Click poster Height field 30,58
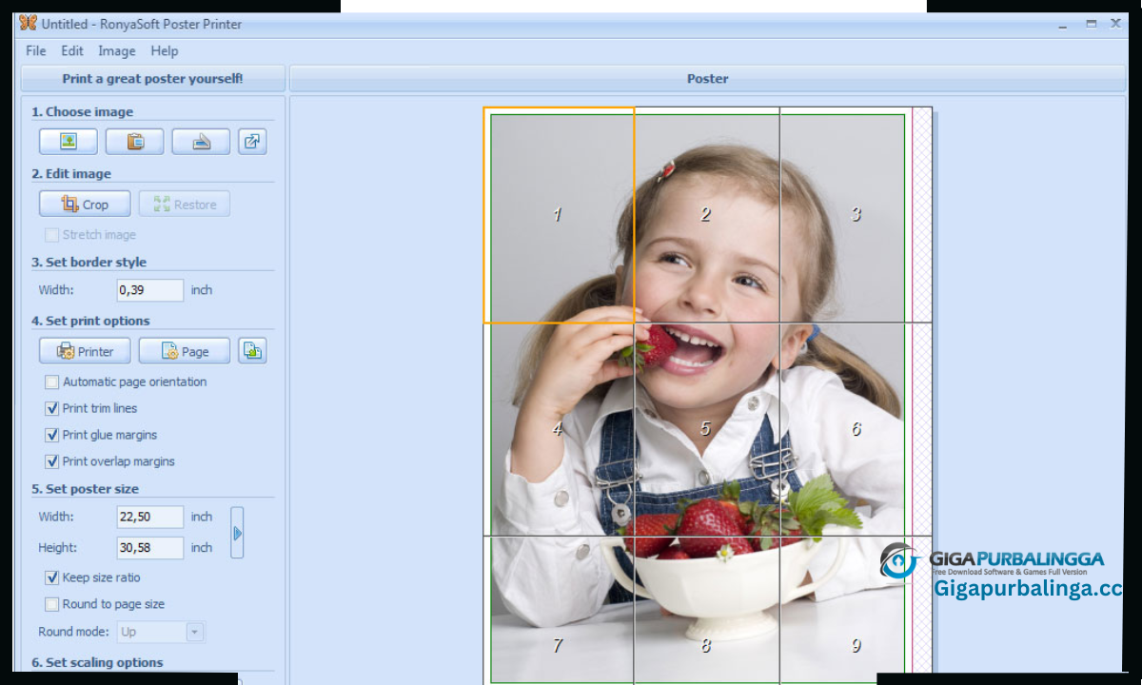This screenshot has height=685, width=1142. click(x=150, y=548)
